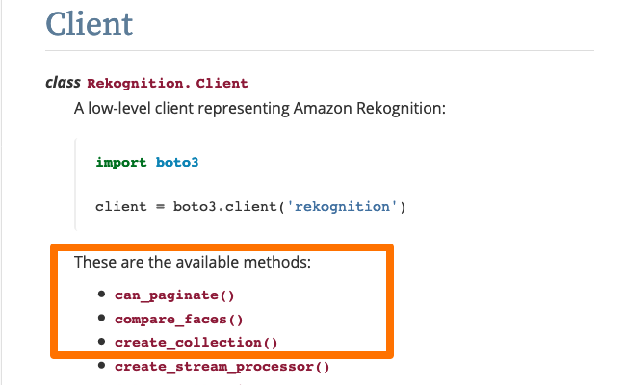Screen dimensions: 626x385
Task: Click the 'client' variable in assignment line
Action: tap(121, 206)
